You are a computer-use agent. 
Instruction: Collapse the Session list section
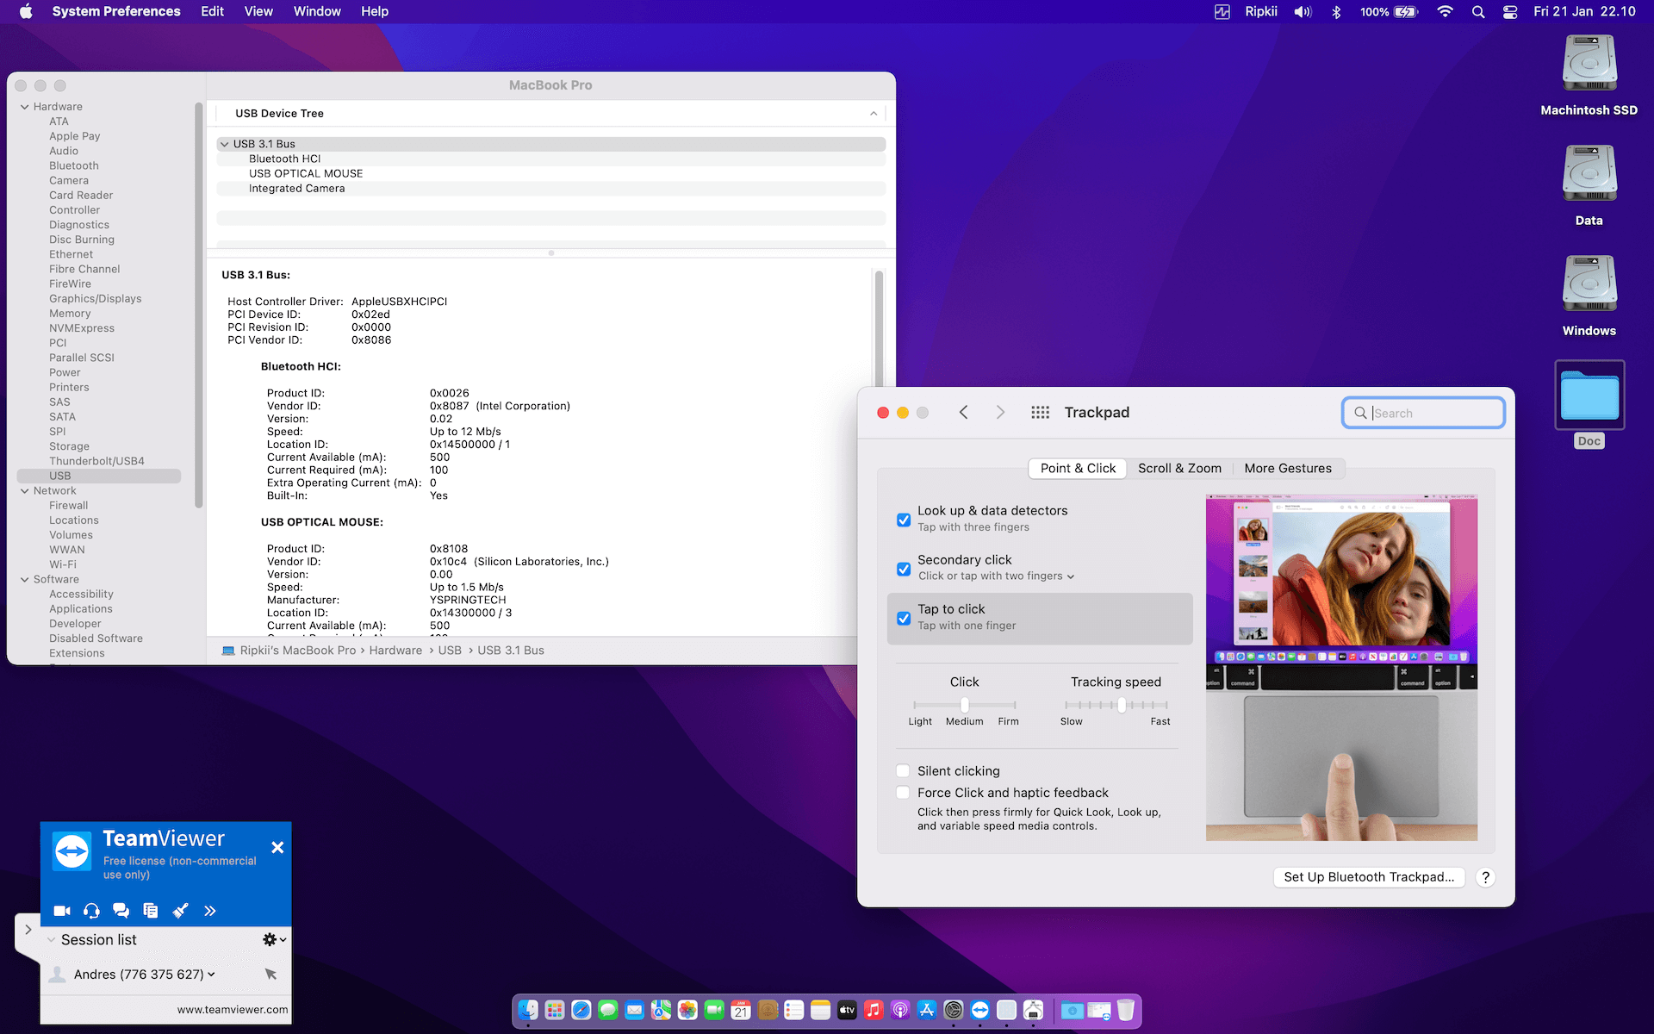pos(52,940)
